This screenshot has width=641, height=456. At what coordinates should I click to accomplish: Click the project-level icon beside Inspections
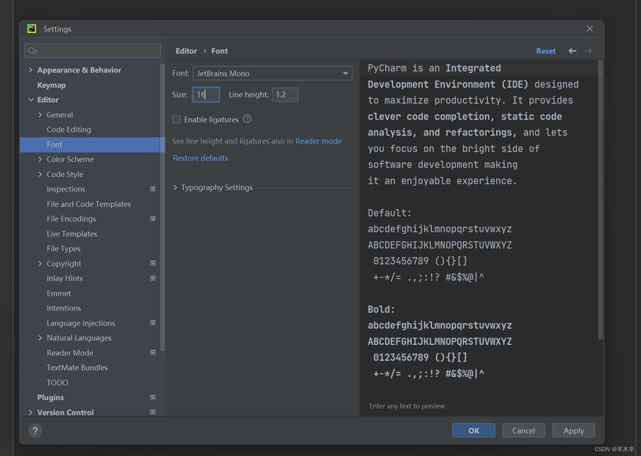[x=153, y=189]
